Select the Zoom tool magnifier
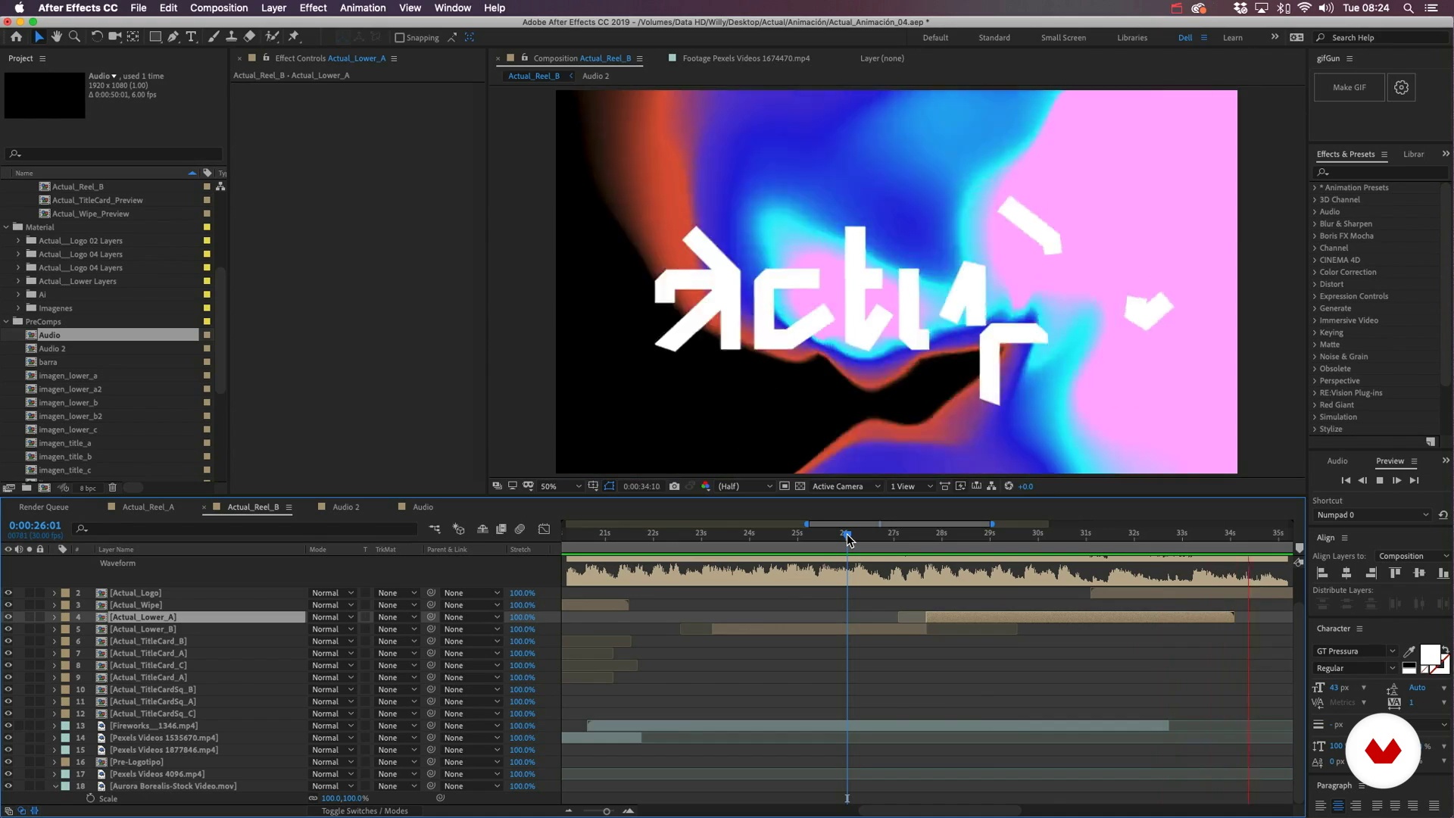The image size is (1454, 818). 74,36
